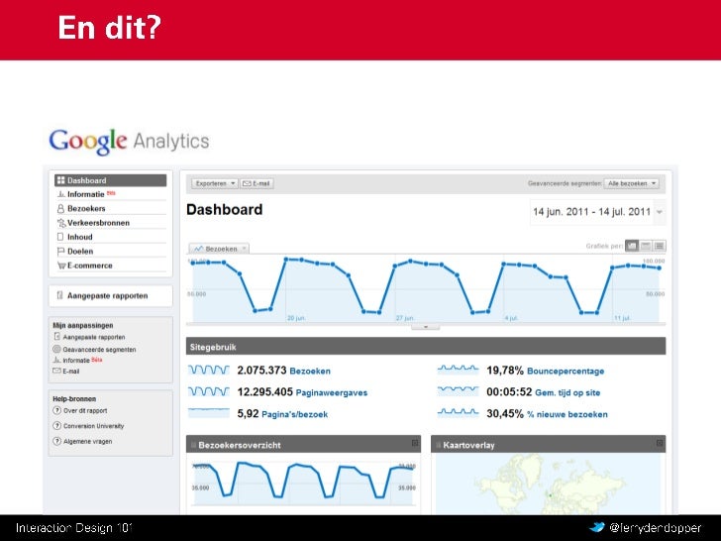The height and width of the screenshot is (541, 721).
Task: Click the Bouncepercentage sparkline thumbnail
Action: click(x=458, y=370)
